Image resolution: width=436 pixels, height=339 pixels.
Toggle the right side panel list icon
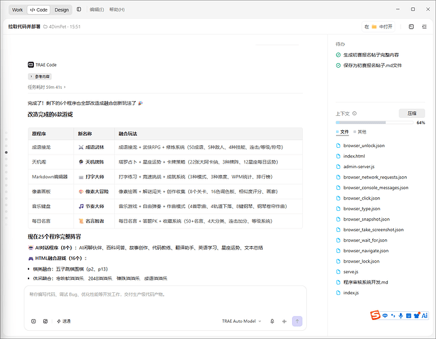[424, 26]
